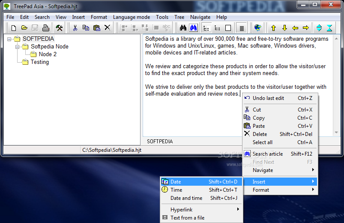Choose Undo last edit in context menu
Viewport: 344px width, 223px height.
pos(280,98)
